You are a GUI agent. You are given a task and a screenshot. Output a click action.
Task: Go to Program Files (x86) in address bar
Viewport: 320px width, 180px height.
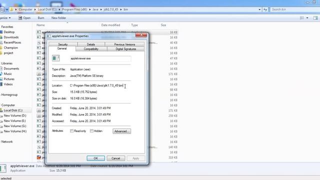click(x=74, y=9)
